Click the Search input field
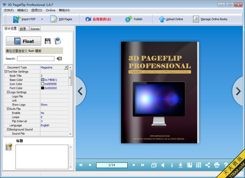 pos(36,59)
